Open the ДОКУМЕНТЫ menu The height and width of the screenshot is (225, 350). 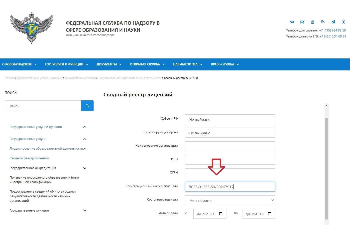click(109, 64)
